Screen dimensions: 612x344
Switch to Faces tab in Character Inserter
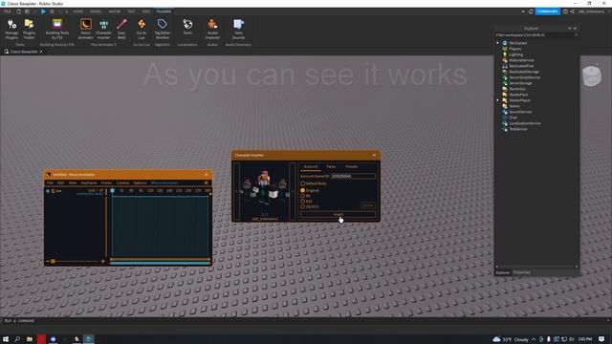point(331,166)
